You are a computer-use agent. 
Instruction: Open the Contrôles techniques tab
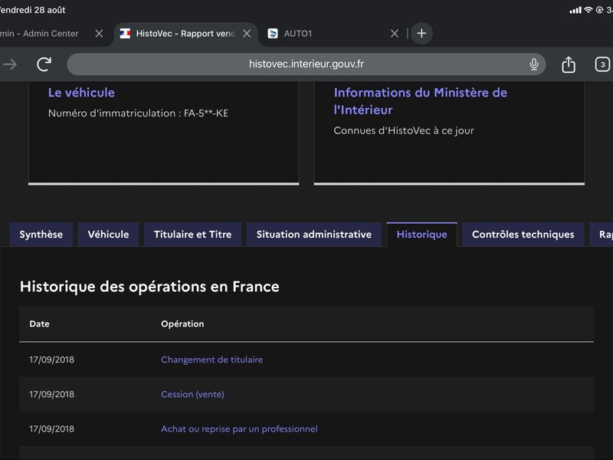coord(523,235)
